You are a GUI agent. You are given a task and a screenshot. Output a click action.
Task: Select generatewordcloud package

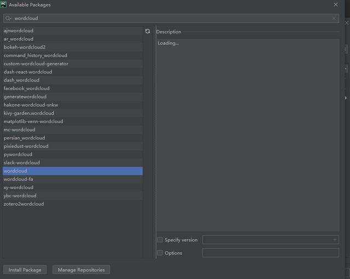(73, 97)
